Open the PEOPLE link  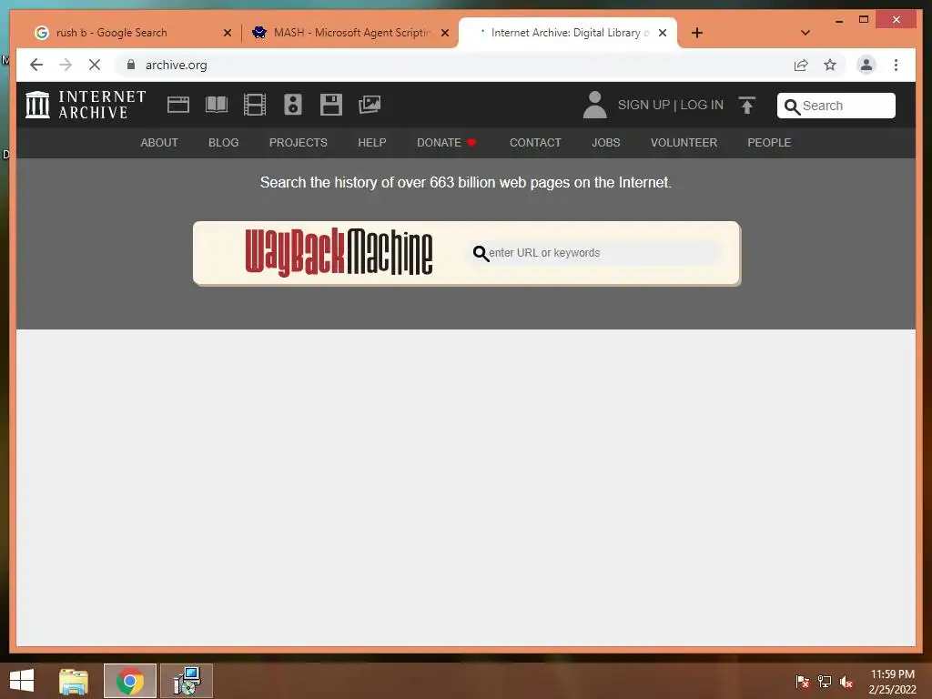(769, 143)
